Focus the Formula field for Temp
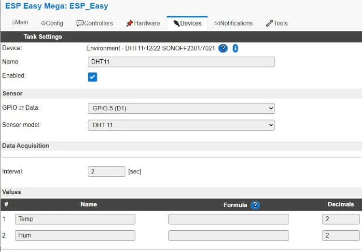Image resolution: width=362 pixels, height=252 pixels. [x=229, y=219]
